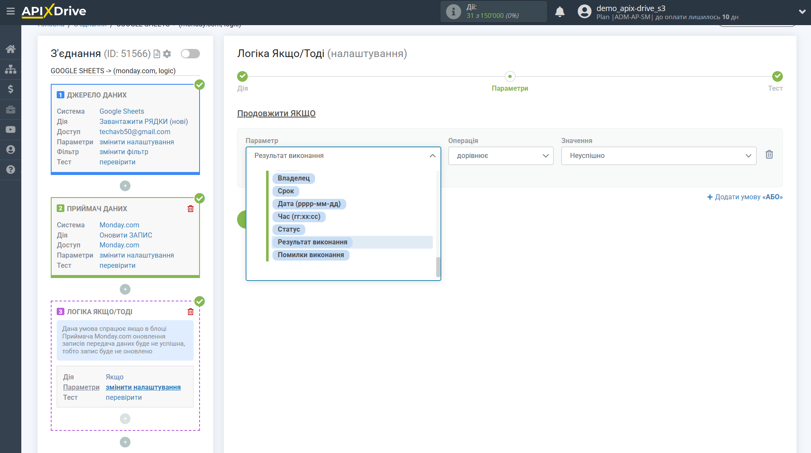Screen dimensions: 811x453
Task: Delete the If/Then logic block
Action: [x=191, y=312]
